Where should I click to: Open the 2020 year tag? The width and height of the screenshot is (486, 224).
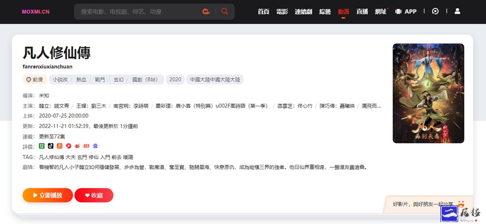point(175,80)
